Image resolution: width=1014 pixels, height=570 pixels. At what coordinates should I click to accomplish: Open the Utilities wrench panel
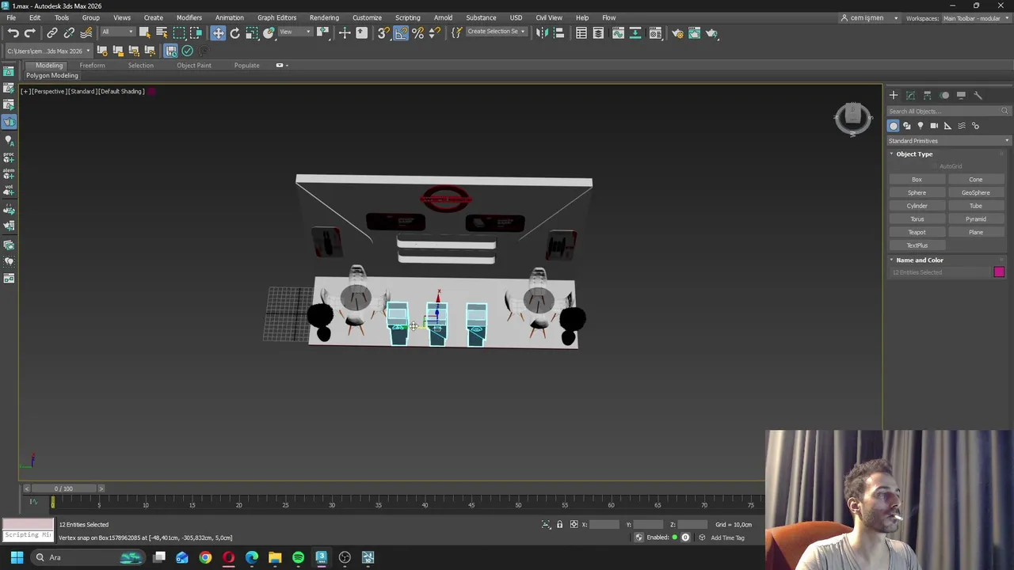(978, 95)
